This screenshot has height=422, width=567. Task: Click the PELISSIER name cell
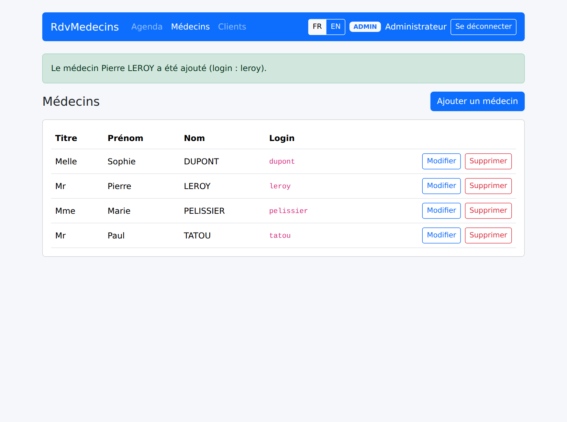tap(204, 211)
